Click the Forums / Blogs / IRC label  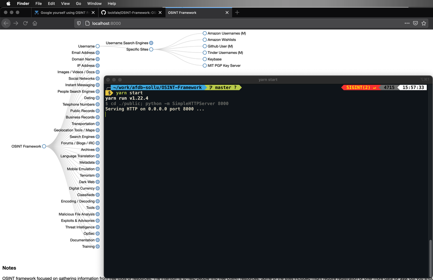click(78, 143)
